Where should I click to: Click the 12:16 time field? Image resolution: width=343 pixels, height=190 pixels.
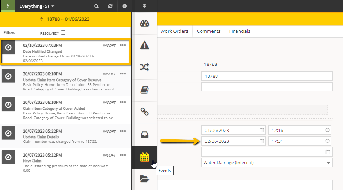(x=300, y=130)
